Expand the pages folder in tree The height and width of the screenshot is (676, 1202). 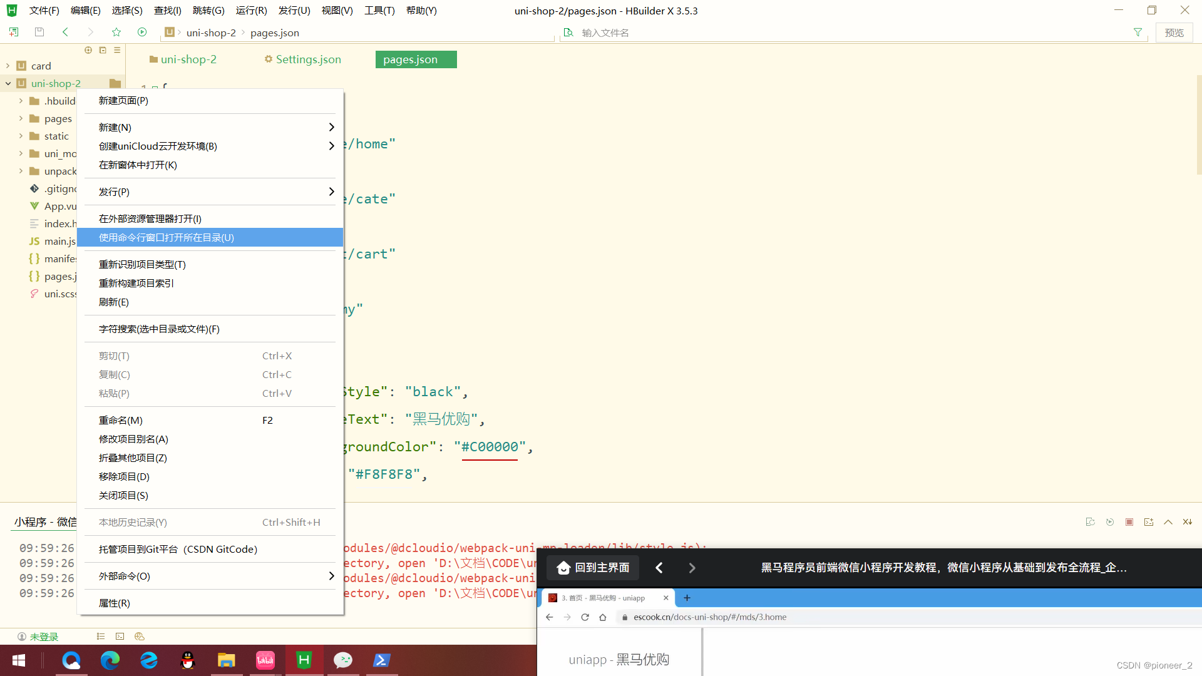[21, 118]
